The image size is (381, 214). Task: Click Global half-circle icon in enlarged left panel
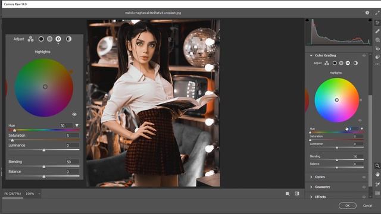click(x=68, y=39)
